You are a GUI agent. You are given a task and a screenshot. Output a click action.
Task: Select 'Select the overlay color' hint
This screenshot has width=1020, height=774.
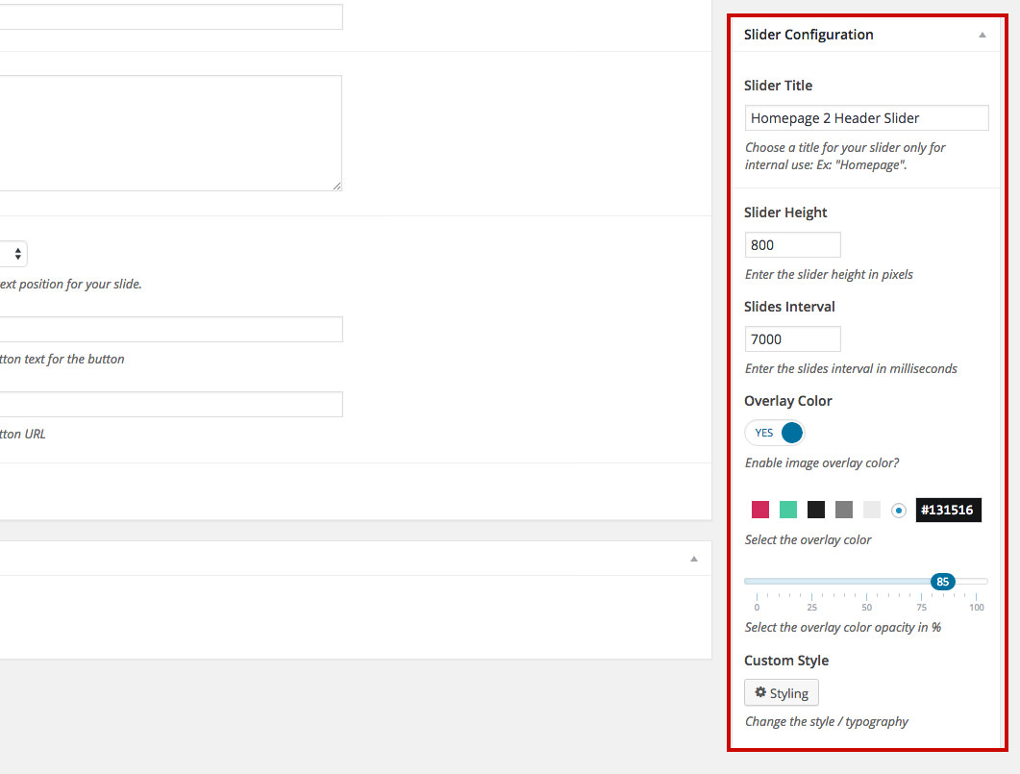[x=808, y=539]
